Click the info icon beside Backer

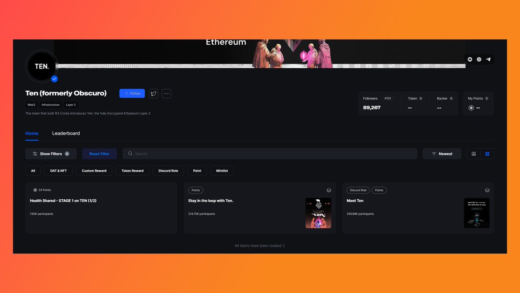(x=451, y=99)
